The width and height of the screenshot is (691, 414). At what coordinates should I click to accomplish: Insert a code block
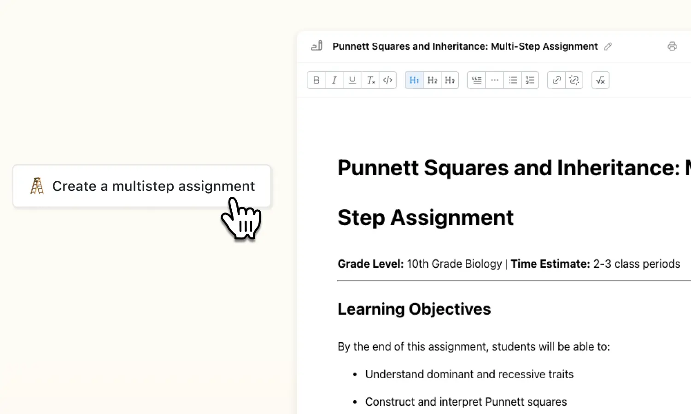tap(387, 80)
